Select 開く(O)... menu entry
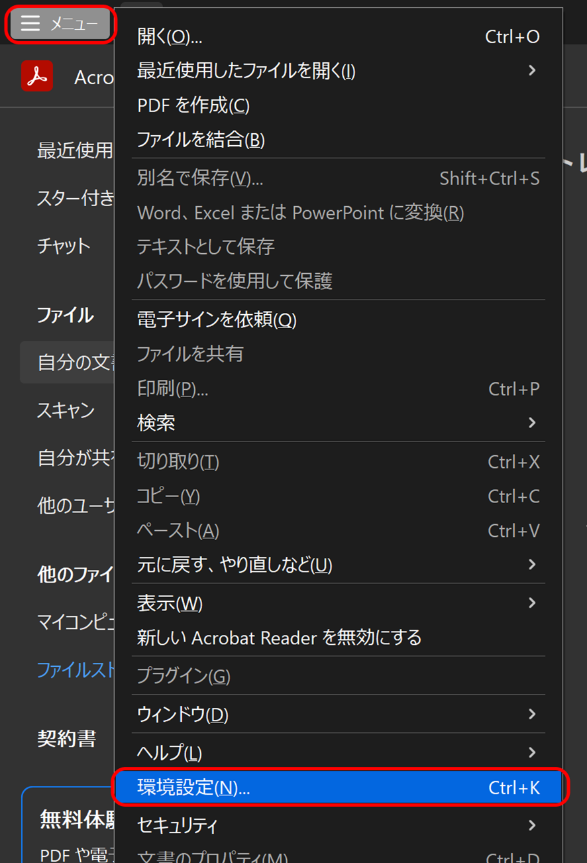Image resolution: width=587 pixels, height=863 pixels. click(170, 36)
